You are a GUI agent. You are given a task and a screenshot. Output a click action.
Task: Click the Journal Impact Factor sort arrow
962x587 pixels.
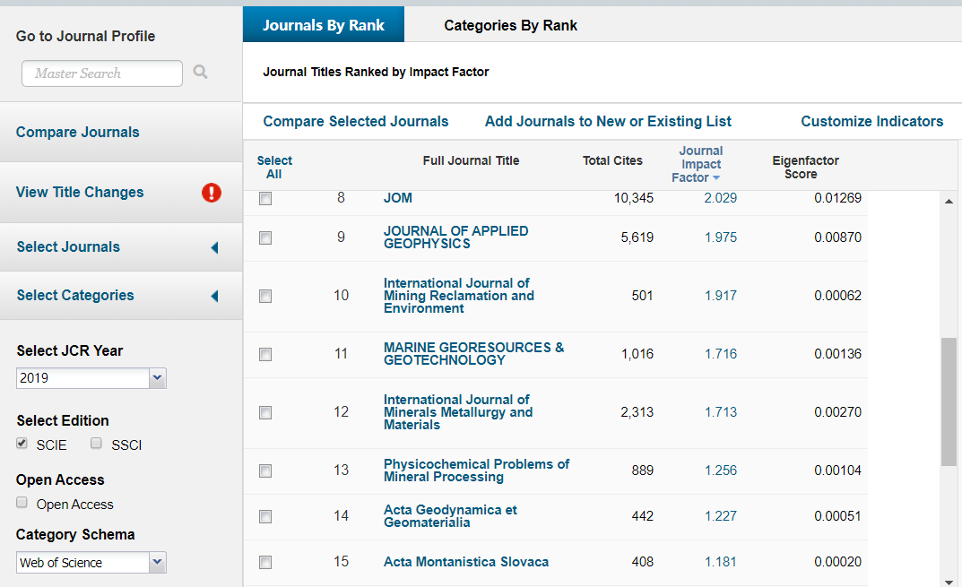point(716,178)
